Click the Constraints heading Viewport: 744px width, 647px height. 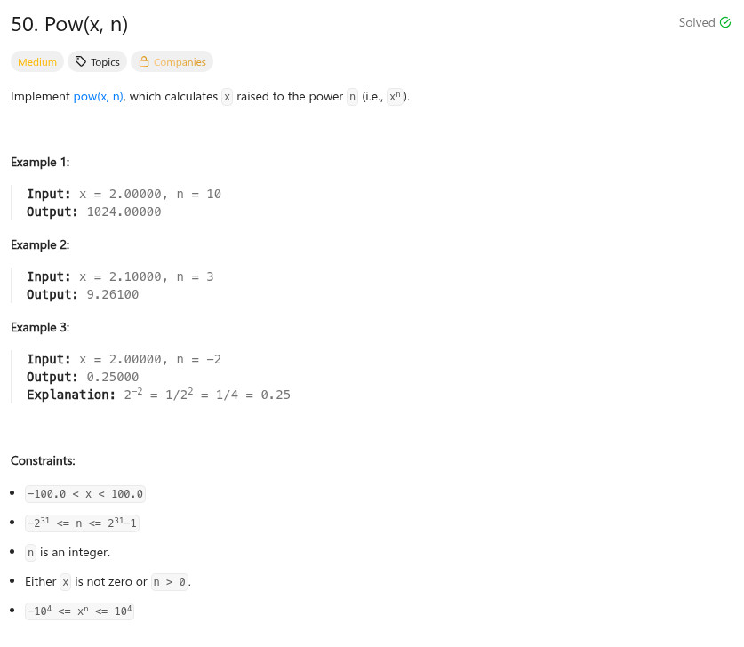pyautogui.click(x=43, y=460)
